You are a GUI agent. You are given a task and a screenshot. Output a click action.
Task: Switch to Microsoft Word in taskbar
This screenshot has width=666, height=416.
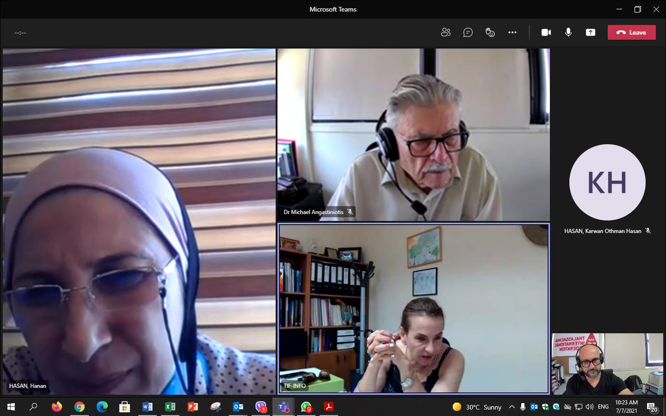click(148, 407)
